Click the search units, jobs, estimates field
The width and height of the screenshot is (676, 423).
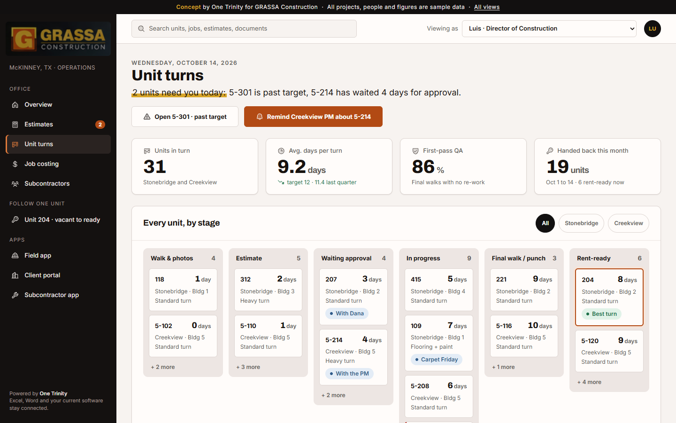click(x=244, y=29)
